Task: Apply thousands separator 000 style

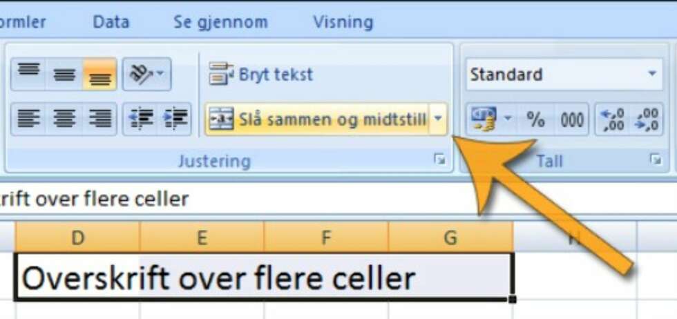Action: coord(572,119)
